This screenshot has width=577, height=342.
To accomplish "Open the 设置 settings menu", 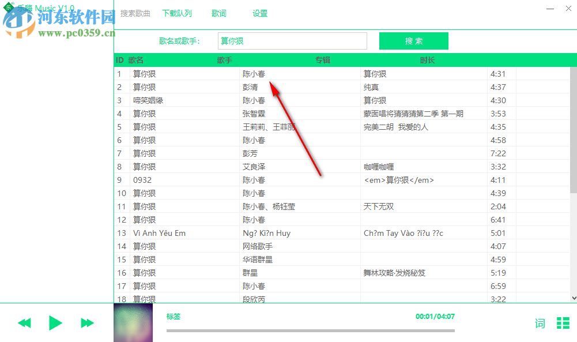I will 259,13.
